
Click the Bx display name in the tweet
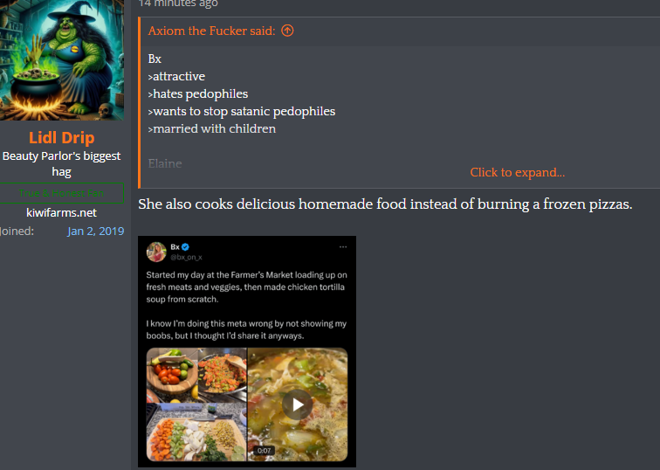click(x=175, y=246)
